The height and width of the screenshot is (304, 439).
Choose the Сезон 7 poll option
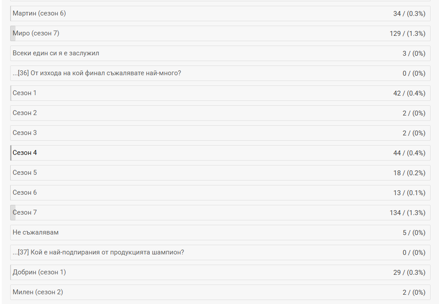coord(25,212)
